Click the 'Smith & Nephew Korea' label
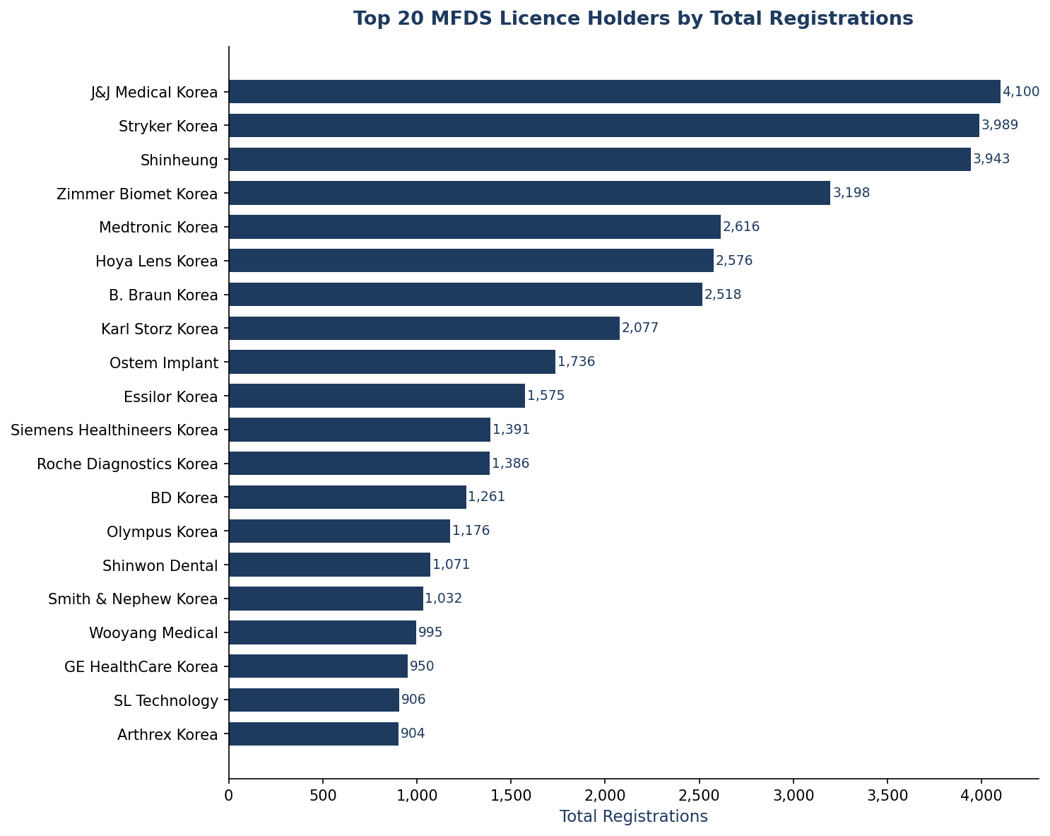Image resolution: width=1050 pixels, height=836 pixels. 133,600
